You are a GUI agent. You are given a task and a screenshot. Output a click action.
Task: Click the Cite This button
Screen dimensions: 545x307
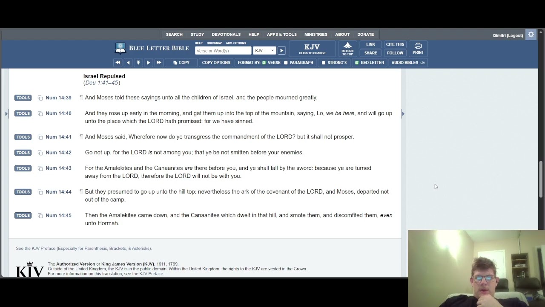click(x=395, y=44)
